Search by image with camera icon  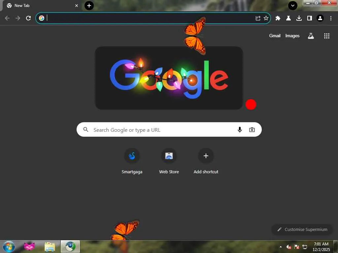coord(252,130)
